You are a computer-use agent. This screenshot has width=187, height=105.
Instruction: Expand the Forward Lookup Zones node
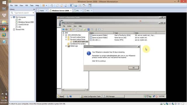click(66, 37)
